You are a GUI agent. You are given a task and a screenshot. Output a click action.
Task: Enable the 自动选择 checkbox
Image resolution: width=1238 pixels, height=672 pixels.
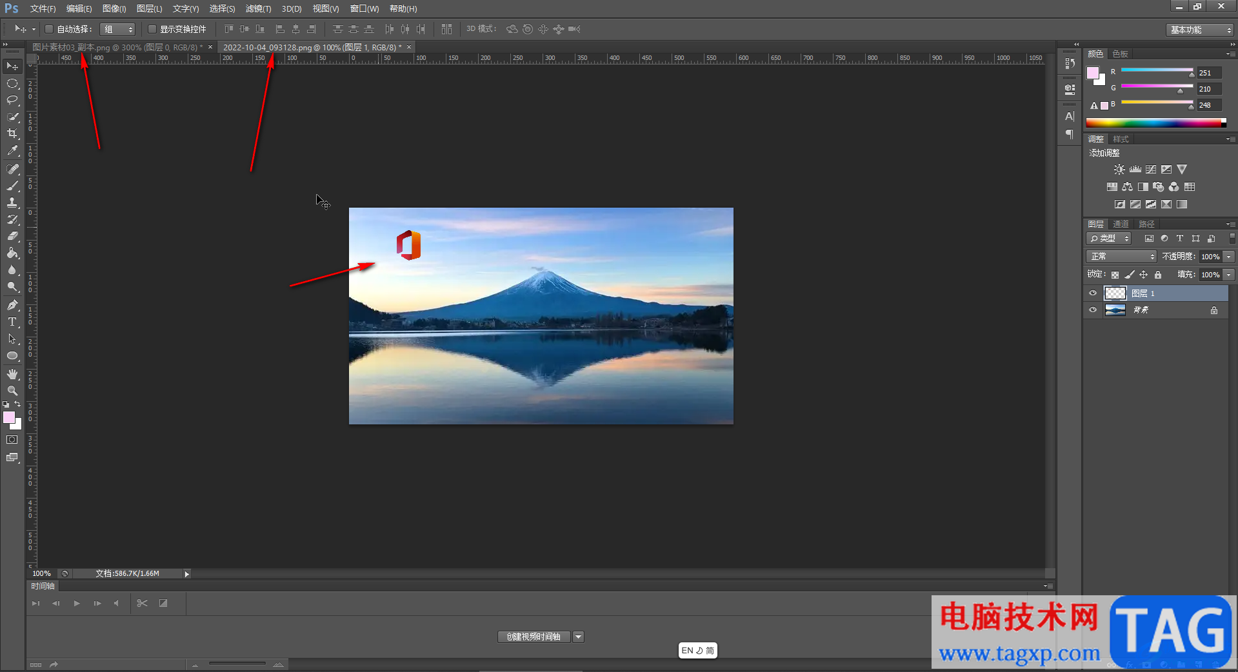49,29
